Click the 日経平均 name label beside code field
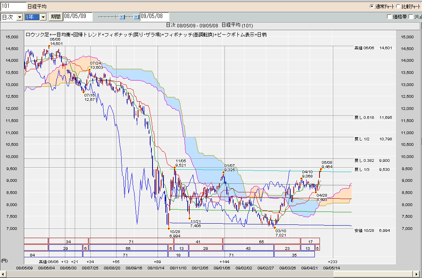This screenshot has height=278, width=422. point(37,6)
